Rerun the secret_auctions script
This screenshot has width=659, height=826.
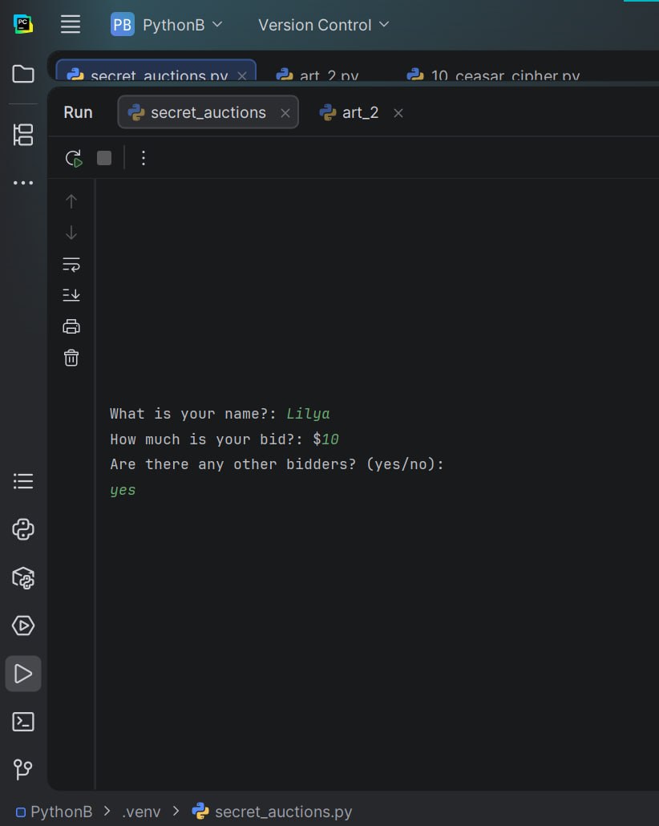pyautogui.click(x=74, y=158)
